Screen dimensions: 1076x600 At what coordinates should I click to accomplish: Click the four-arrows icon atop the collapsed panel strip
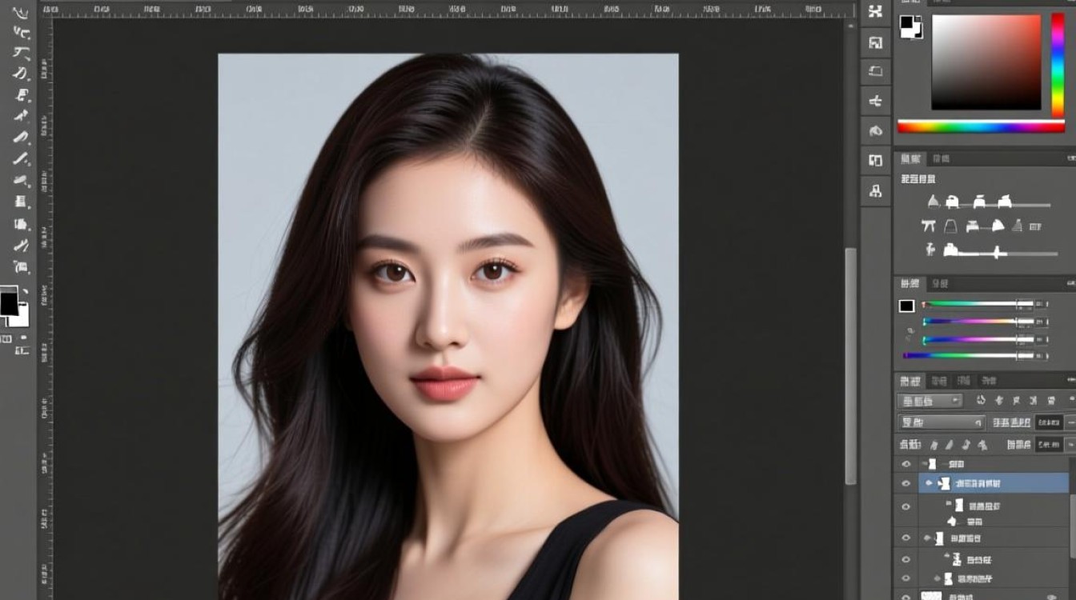pos(875,12)
